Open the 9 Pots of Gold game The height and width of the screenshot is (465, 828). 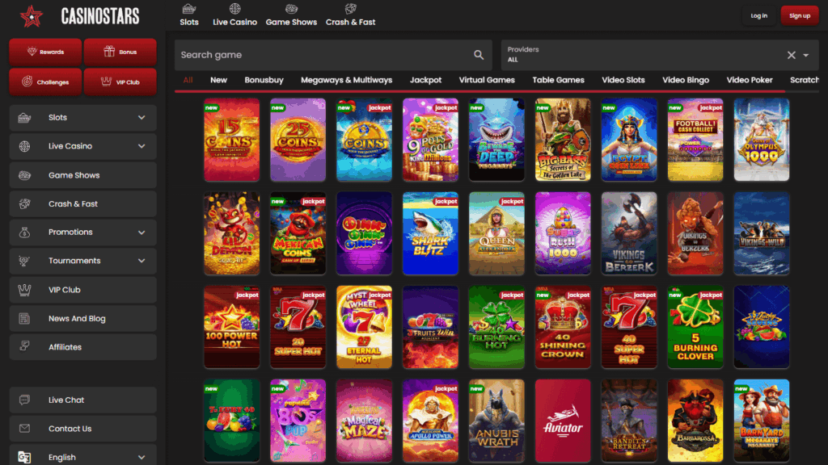[x=430, y=140]
